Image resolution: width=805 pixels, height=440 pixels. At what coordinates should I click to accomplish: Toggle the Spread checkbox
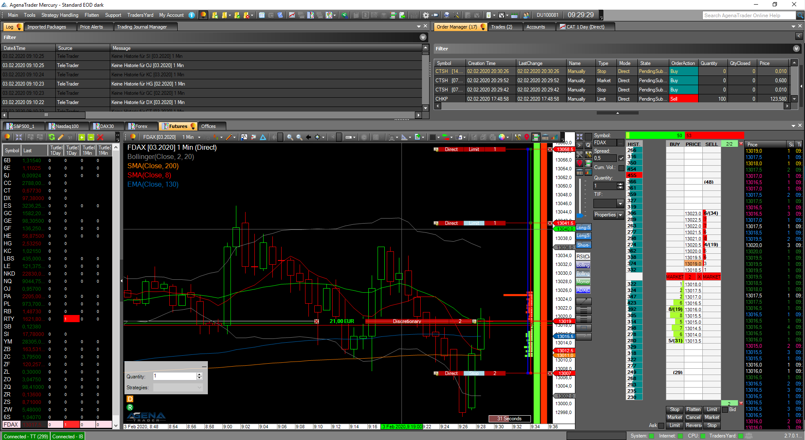(621, 158)
